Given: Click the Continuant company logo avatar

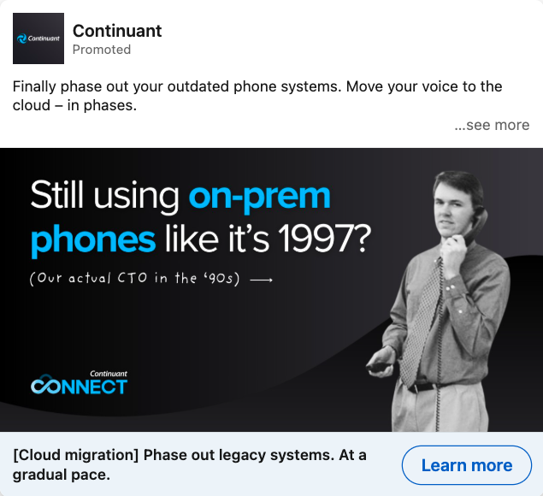Looking at the screenshot, I should point(38,38).
